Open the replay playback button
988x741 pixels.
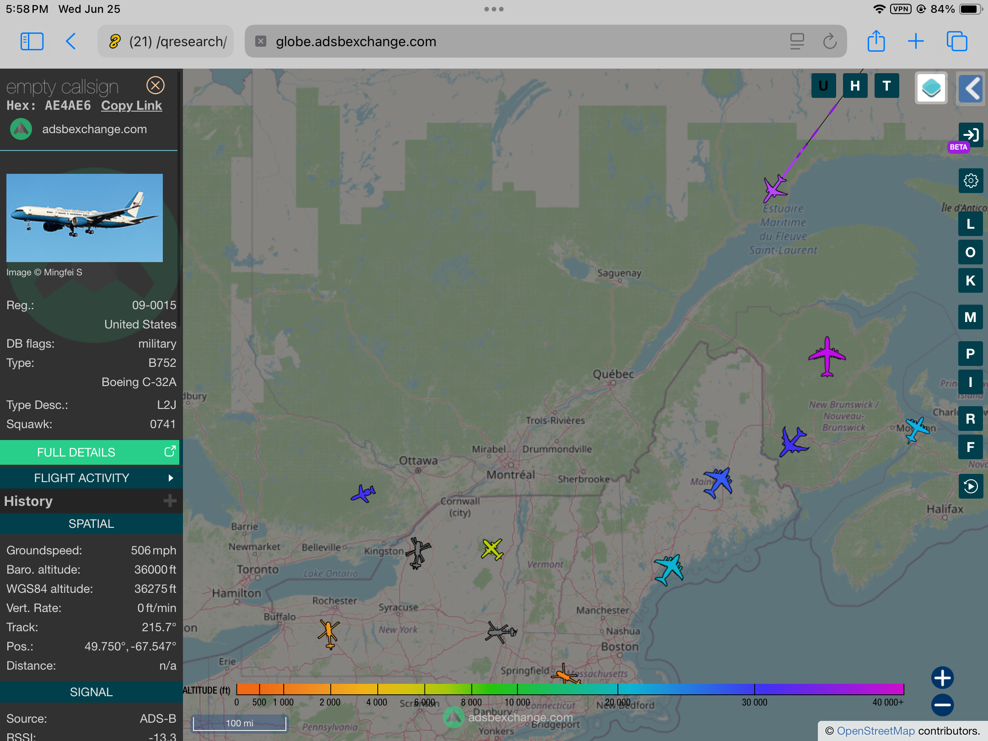(x=971, y=486)
